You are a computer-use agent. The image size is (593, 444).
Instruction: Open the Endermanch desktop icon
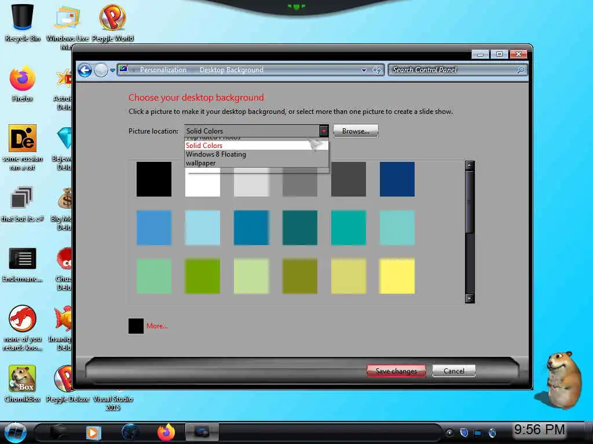(23, 264)
